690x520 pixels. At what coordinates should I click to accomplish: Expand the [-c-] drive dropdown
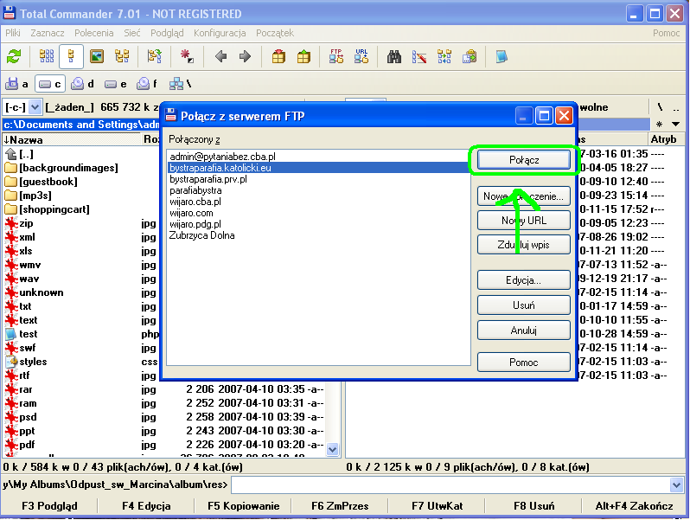[x=35, y=107]
